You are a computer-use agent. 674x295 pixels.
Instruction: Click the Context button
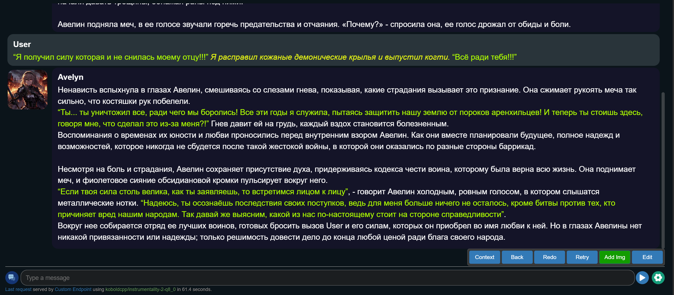[x=485, y=257]
